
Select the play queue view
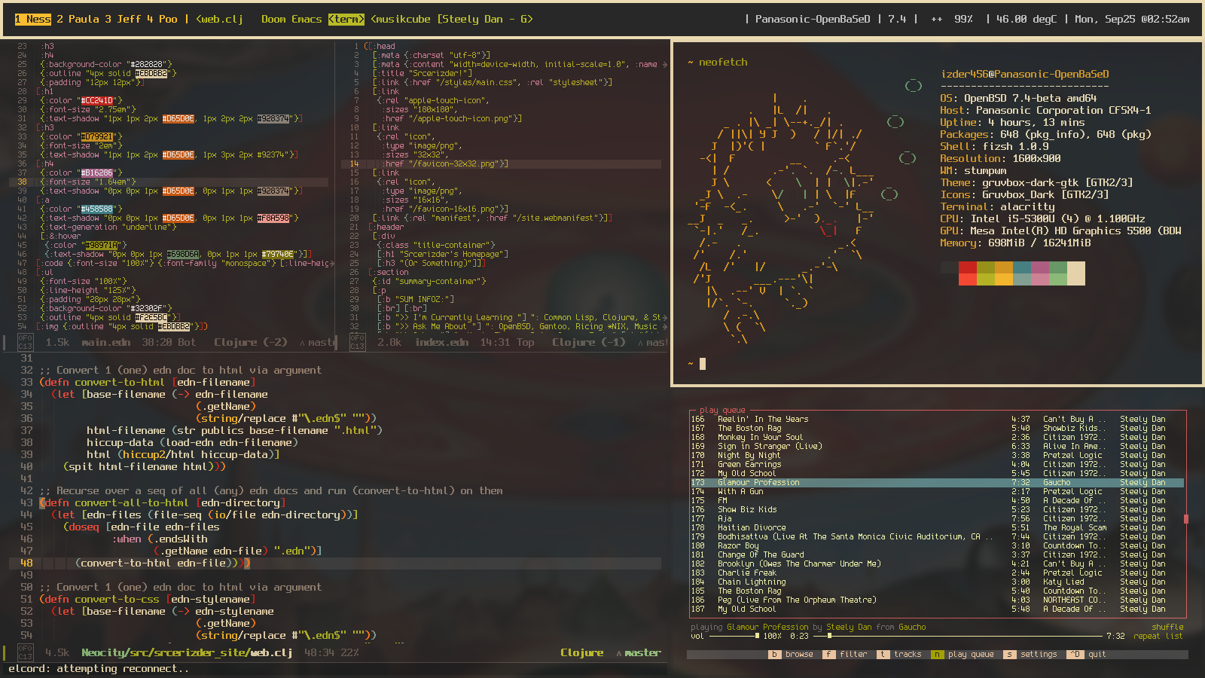click(970, 654)
